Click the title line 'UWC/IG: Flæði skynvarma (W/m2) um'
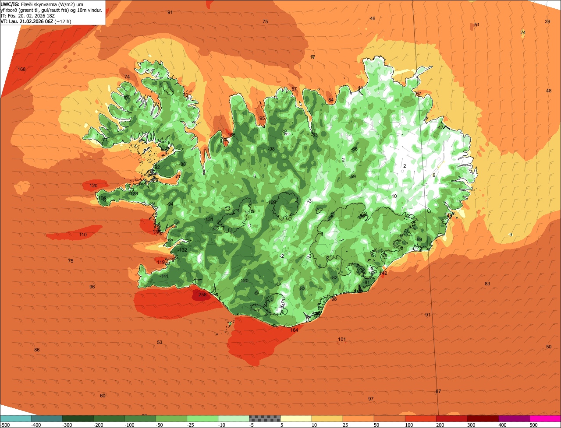 (43, 4)
